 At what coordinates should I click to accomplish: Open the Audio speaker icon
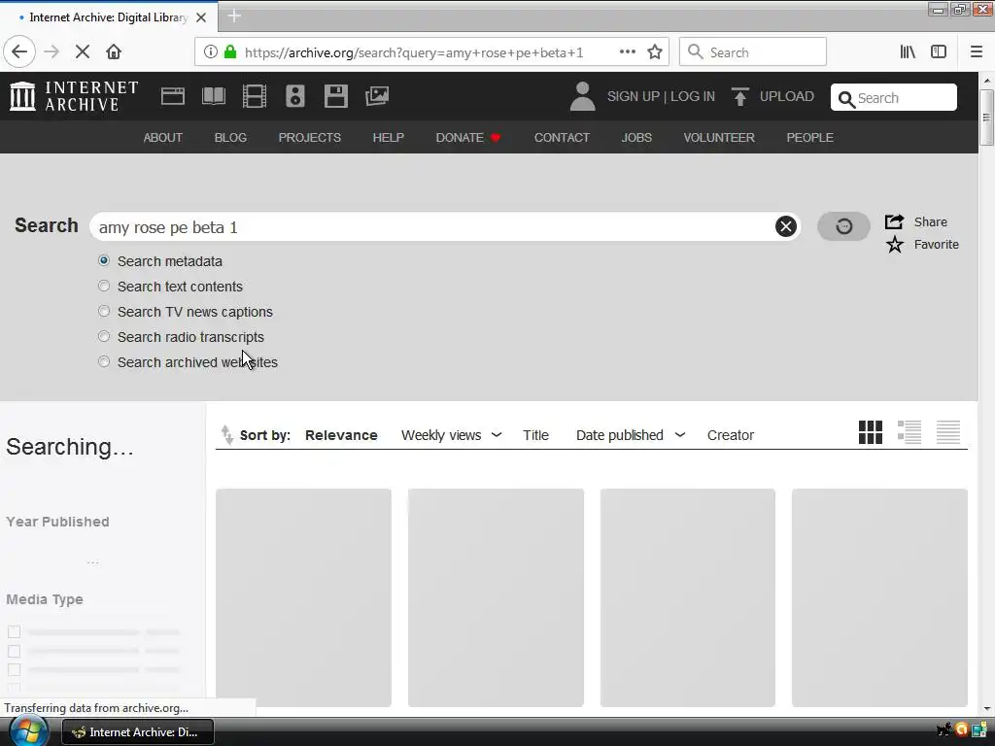click(295, 96)
